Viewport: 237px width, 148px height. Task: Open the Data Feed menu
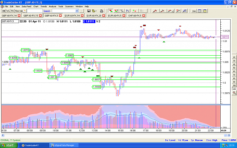click(27, 6)
